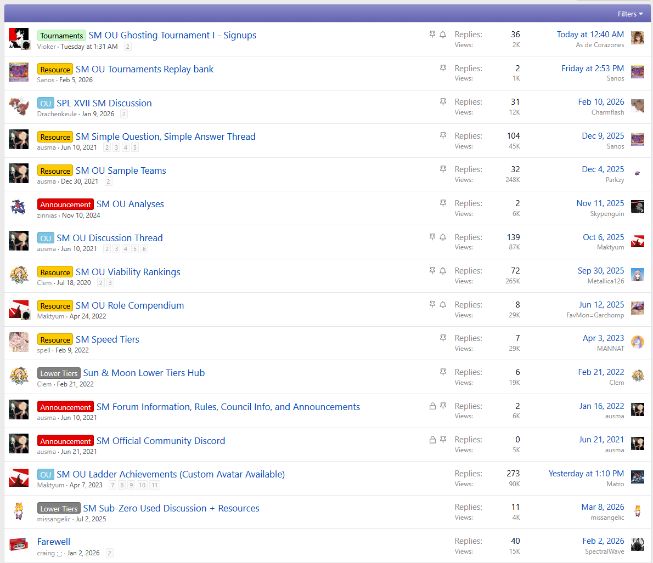
Task: Jump to page 11 of Ladder Achievements thread
Action: pyautogui.click(x=155, y=485)
